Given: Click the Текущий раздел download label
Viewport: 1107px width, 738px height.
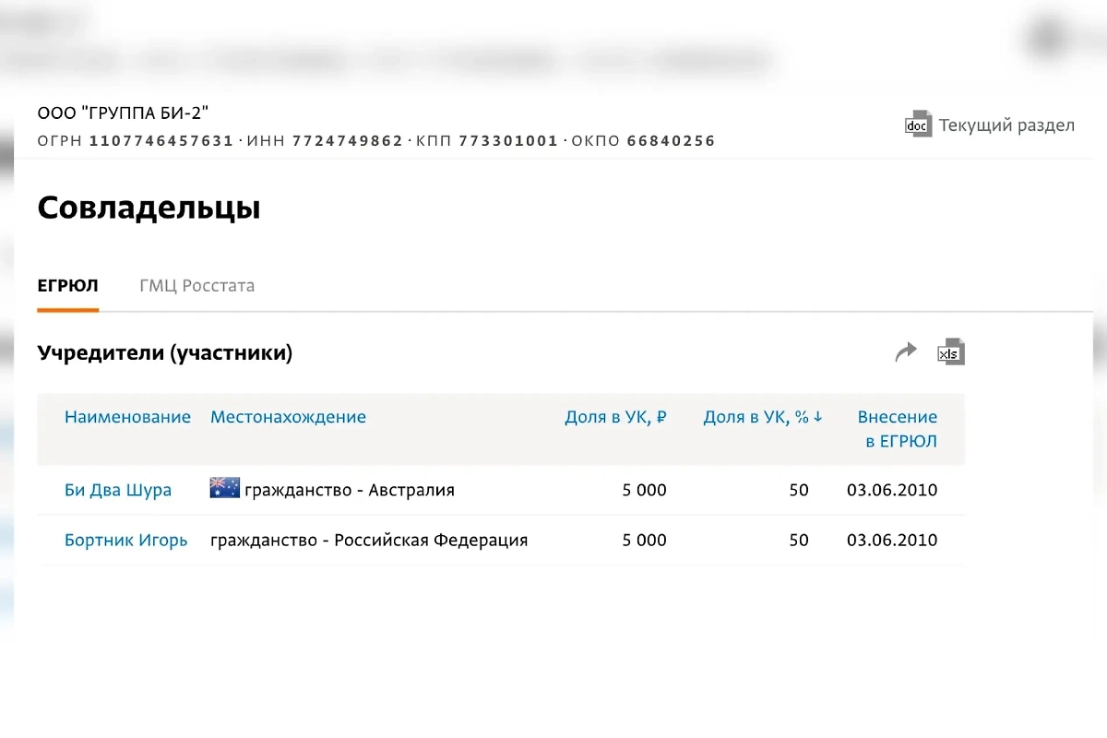Looking at the screenshot, I should [x=1006, y=124].
